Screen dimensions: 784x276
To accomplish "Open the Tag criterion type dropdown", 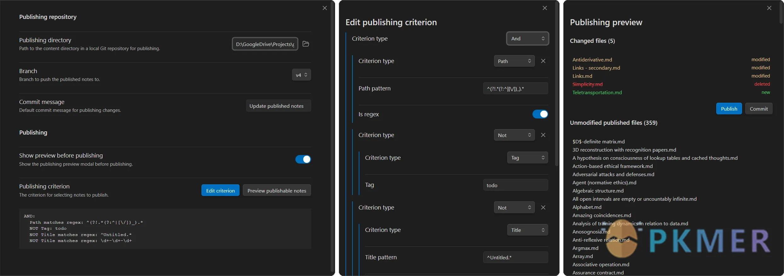I will pos(527,158).
